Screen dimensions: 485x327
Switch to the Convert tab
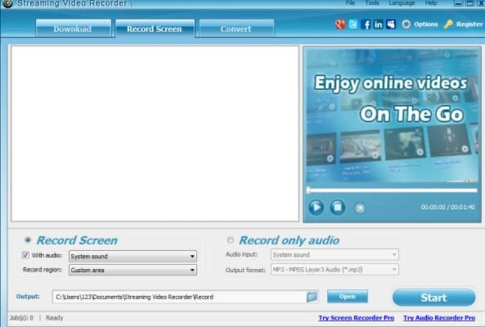coord(236,28)
